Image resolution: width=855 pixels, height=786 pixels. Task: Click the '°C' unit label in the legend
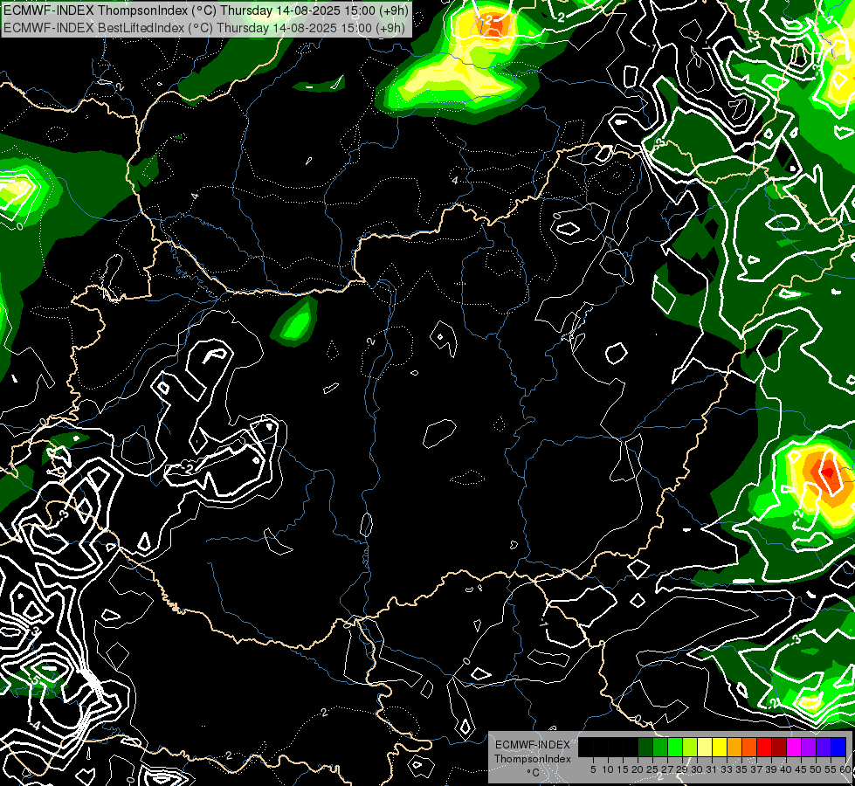click(534, 772)
